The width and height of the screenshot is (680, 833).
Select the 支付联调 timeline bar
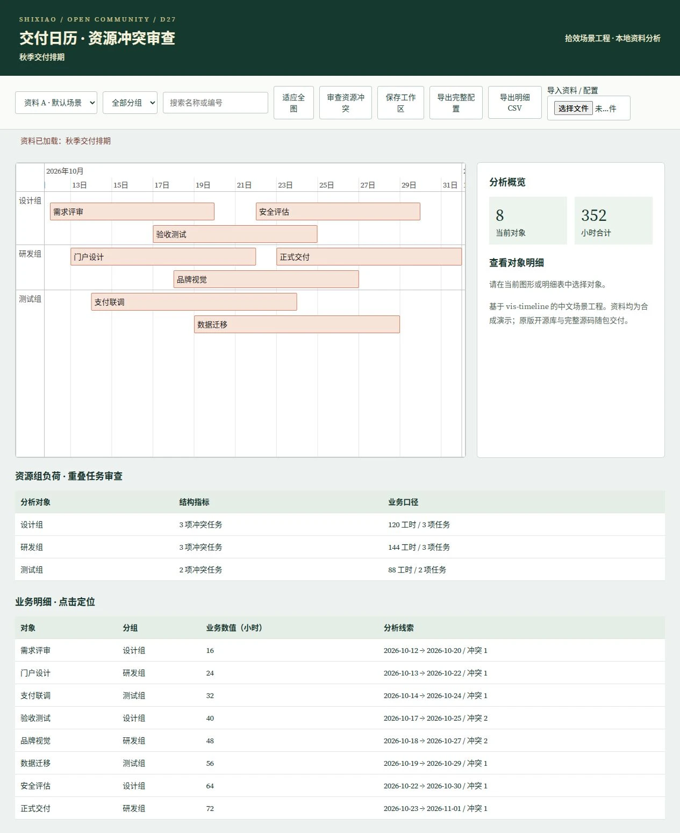(194, 302)
